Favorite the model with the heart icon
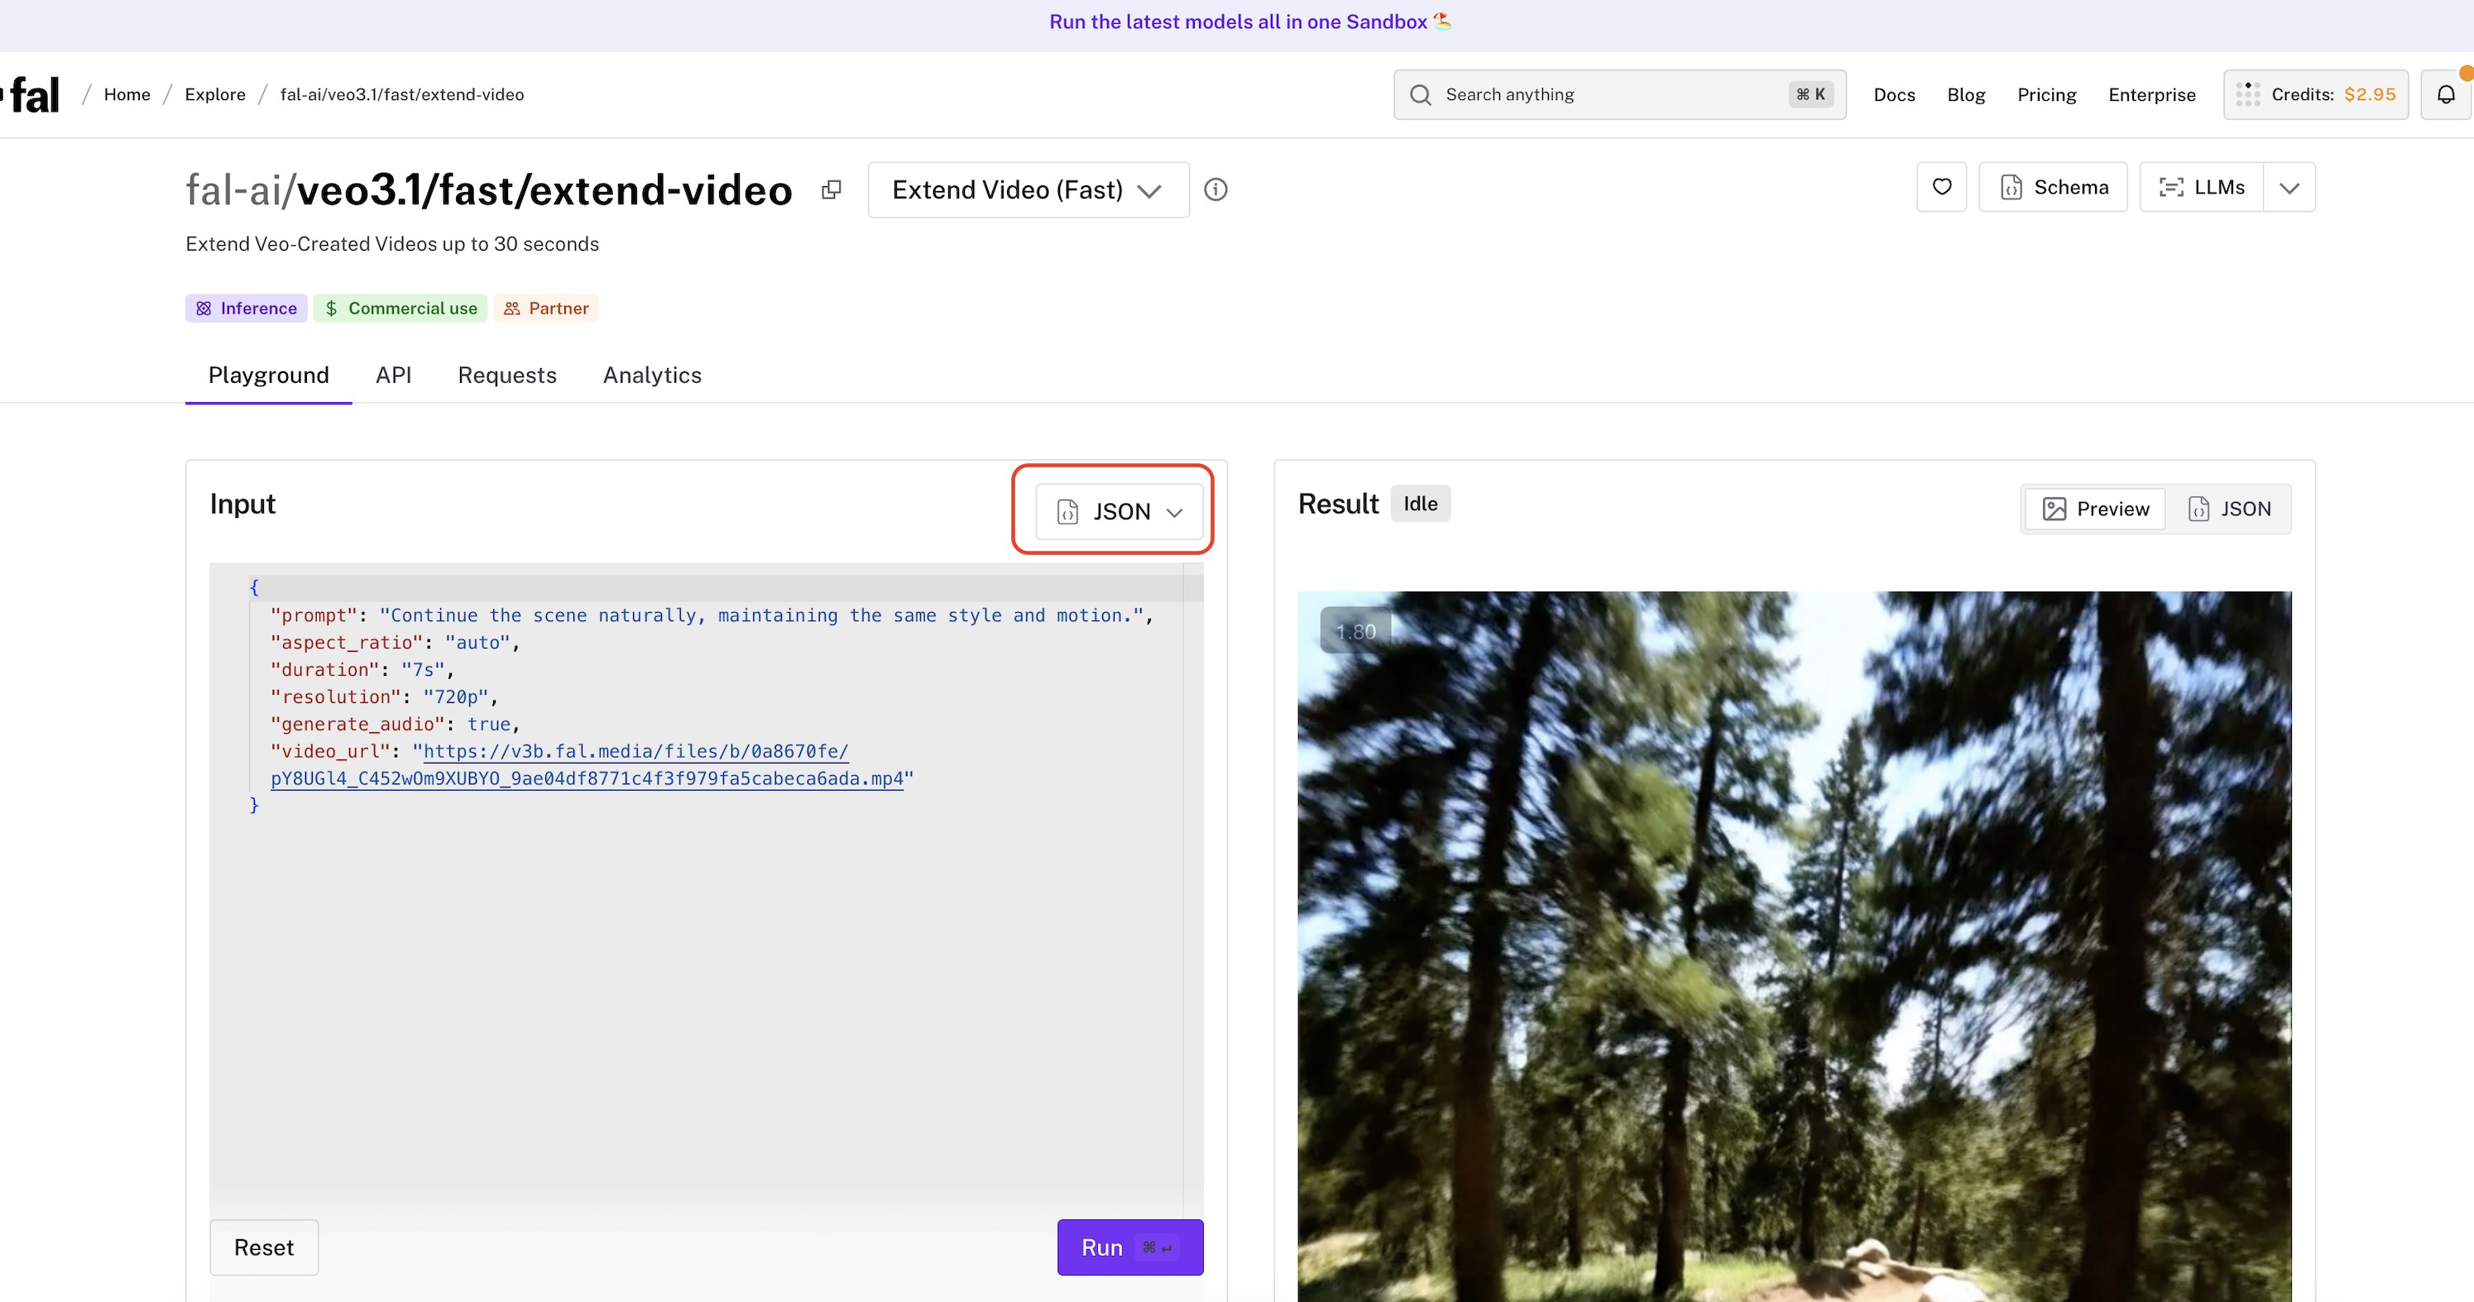This screenshot has width=2474, height=1302. (x=1941, y=187)
